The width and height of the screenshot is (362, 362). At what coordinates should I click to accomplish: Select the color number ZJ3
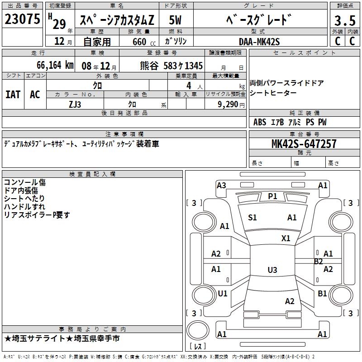[75, 104]
